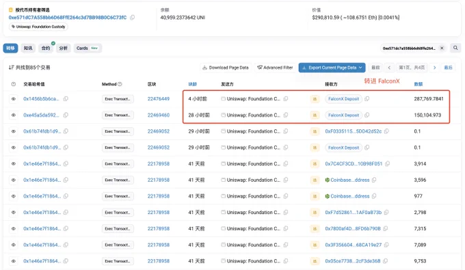Open quick view for transaction 0x1456b5b6ca
Image resolution: width=465 pixels, height=270 pixels.
pos(14,98)
